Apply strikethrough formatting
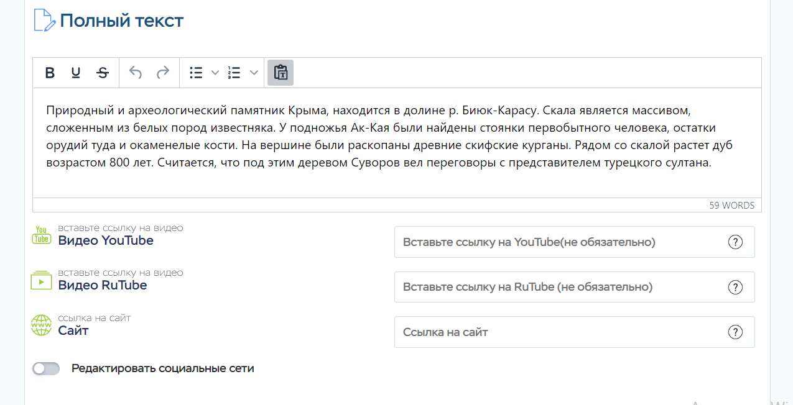Viewport: 793px width, 405px height. [x=103, y=73]
